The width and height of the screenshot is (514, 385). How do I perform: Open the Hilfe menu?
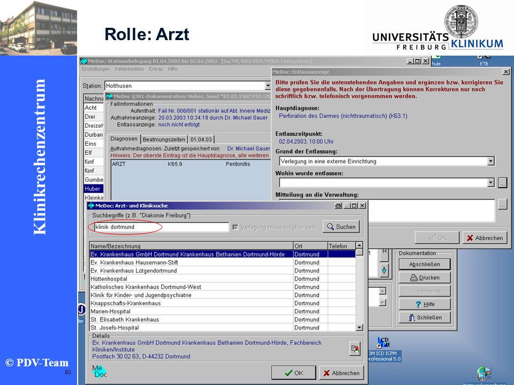pos(173,69)
